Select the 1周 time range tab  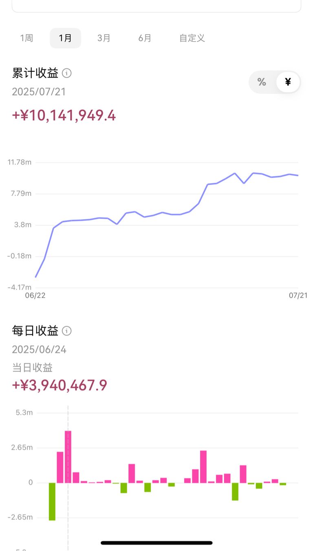pyautogui.click(x=26, y=38)
